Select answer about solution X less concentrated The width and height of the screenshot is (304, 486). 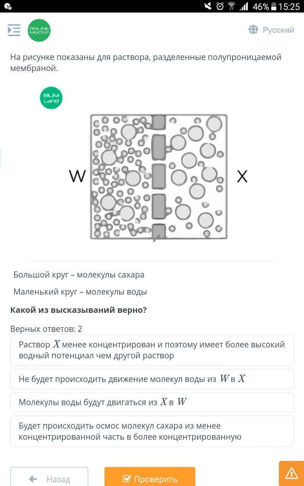[152, 350]
